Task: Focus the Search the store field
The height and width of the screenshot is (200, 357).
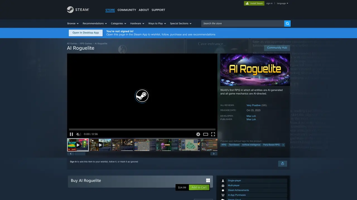Action: [243, 23]
